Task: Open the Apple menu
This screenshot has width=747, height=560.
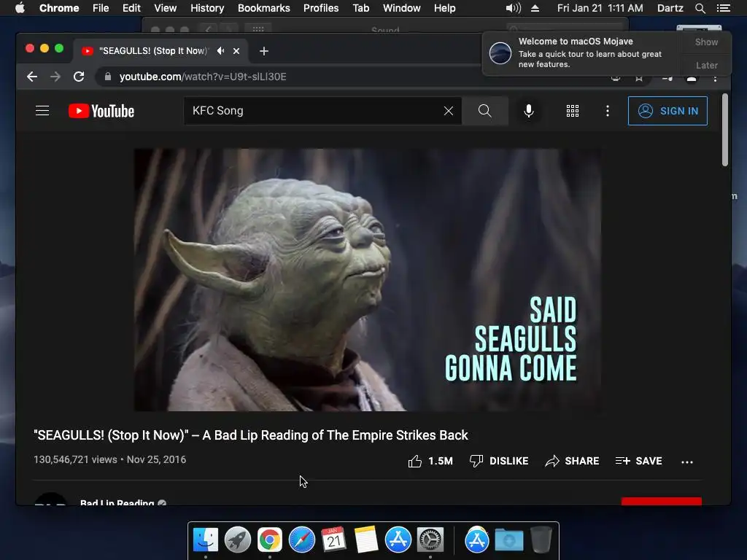Action: point(20,8)
